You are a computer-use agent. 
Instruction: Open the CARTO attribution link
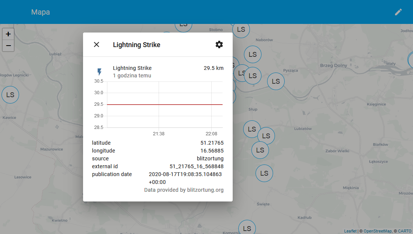[x=404, y=231]
